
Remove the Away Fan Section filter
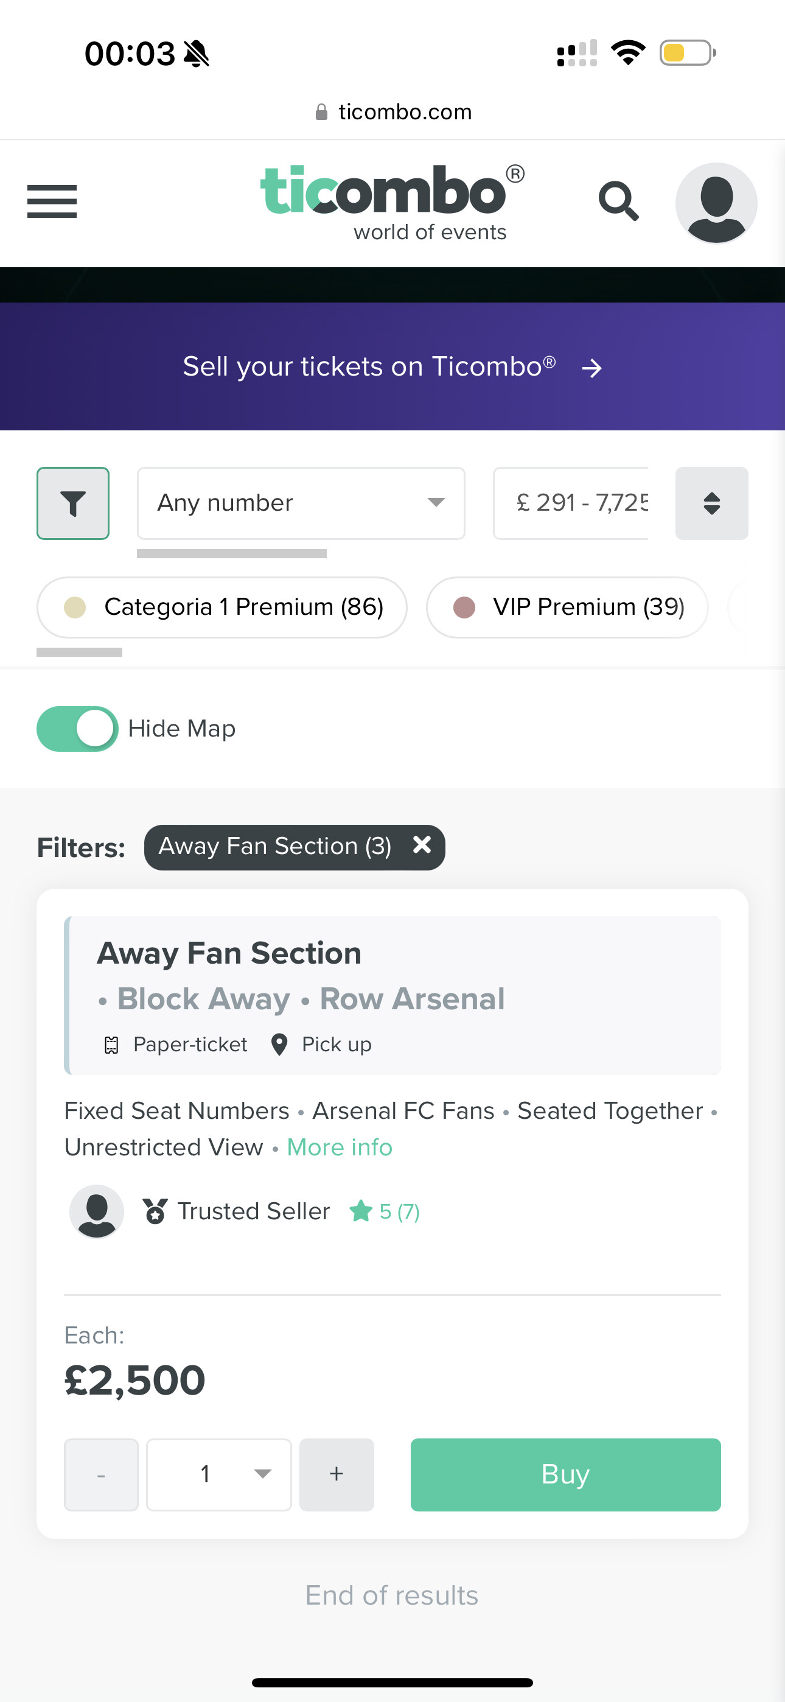[x=422, y=844]
